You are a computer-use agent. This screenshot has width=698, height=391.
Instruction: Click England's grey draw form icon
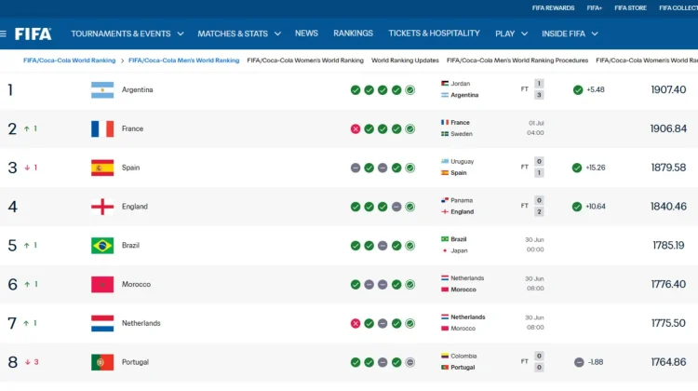(x=396, y=207)
